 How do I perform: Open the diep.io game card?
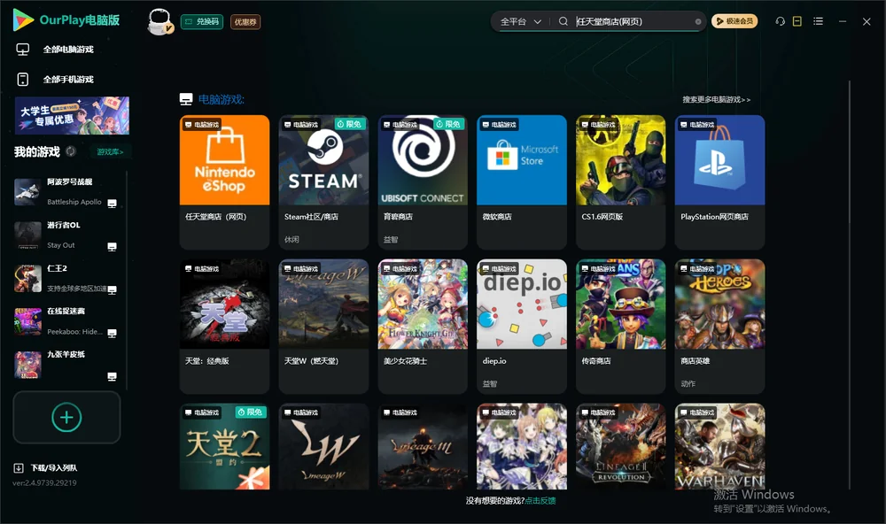(x=522, y=326)
